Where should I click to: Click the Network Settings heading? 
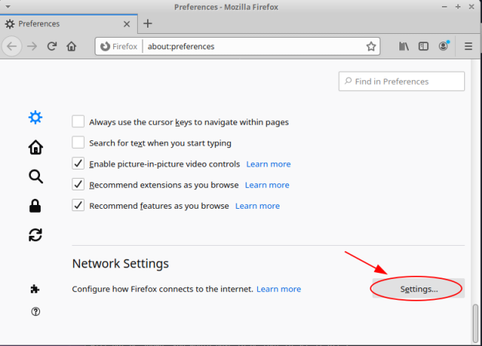tap(120, 264)
